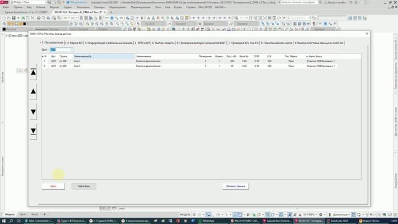398x224 pixels.
Task: Click the New drawing toolbar icon
Action: [4, 18]
